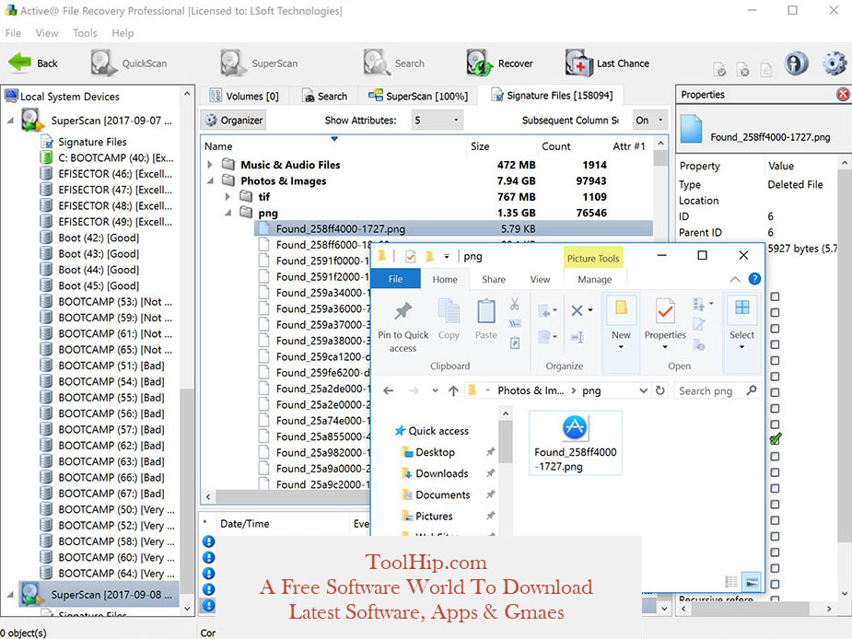The width and height of the screenshot is (852, 639).
Task: Open the File menu of Active@ File Recovery
Action: (x=13, y=33)
